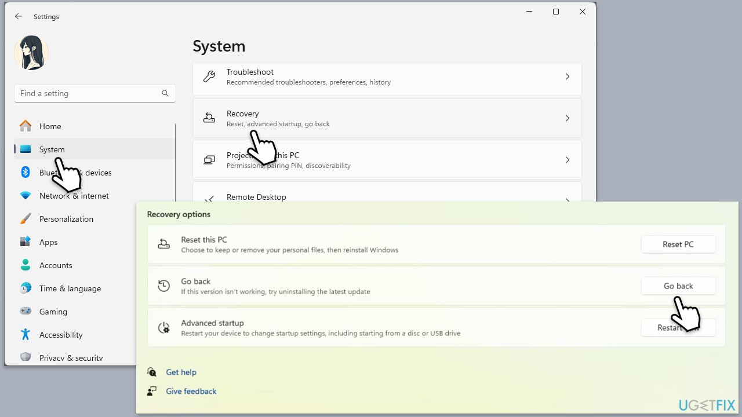Viewport: 742px width, 417px height.
Task: Expand the Troubleshoot chevron
Action: click(568, 76)
